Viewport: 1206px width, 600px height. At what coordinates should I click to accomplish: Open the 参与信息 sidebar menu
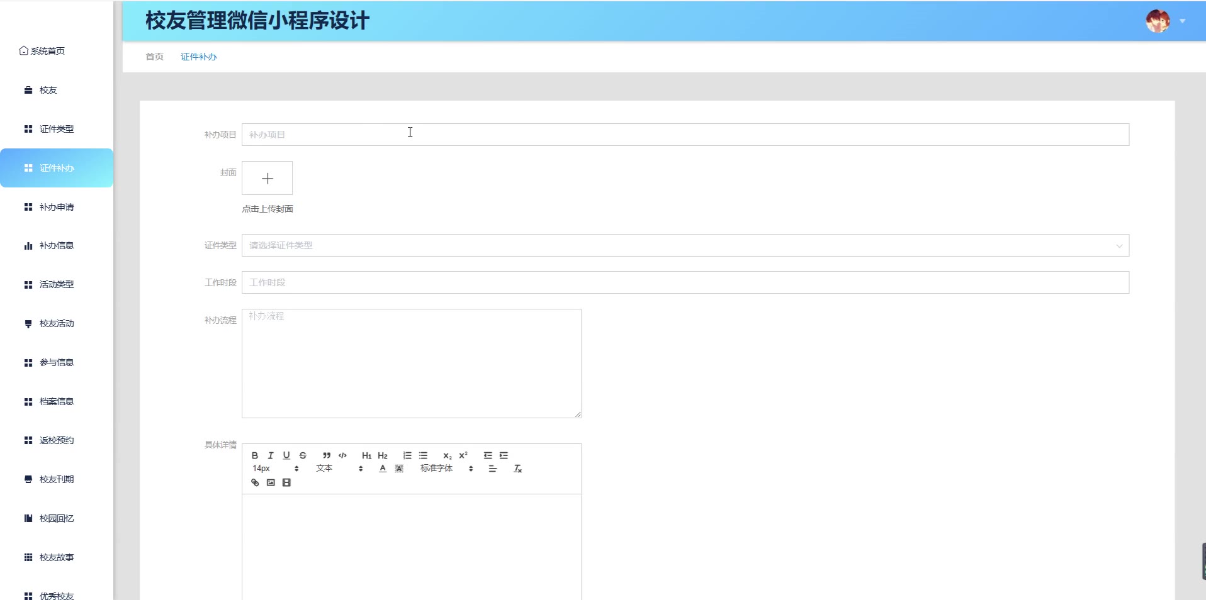coord(57,362)
